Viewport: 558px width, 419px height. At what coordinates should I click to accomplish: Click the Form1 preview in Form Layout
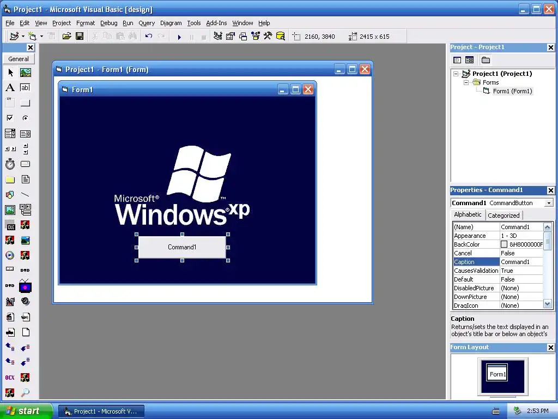coord(497,373)
